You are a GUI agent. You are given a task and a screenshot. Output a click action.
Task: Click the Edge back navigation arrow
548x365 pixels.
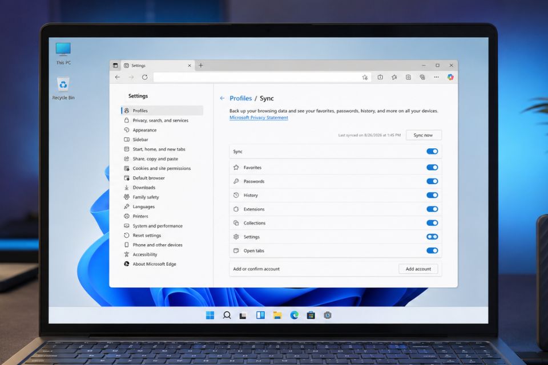118,77
